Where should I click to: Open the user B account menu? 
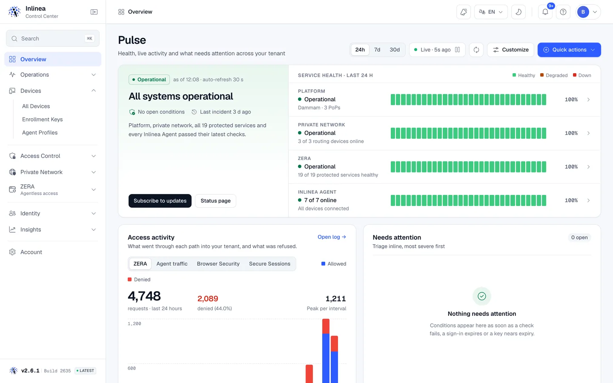click(x=588, y=12)
